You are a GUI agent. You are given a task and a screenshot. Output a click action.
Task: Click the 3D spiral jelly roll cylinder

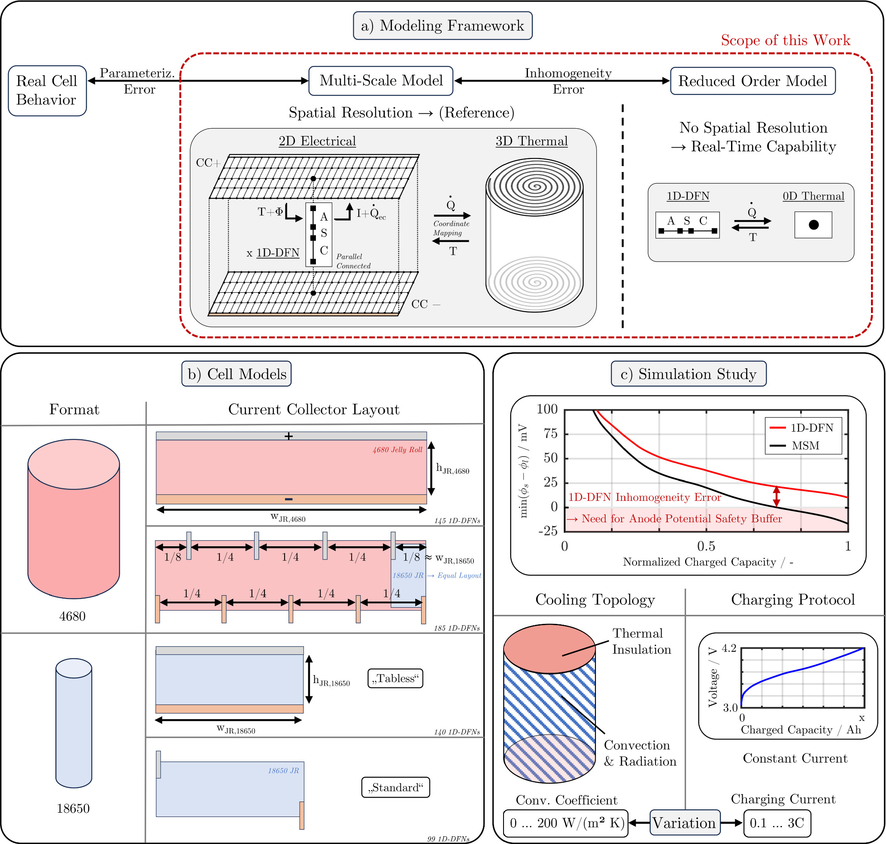point(534,235)
